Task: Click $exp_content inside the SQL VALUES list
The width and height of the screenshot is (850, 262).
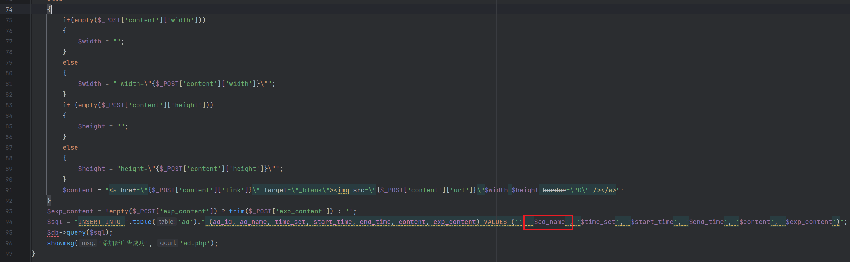Action: coord(809,222)
